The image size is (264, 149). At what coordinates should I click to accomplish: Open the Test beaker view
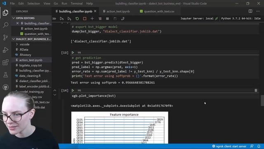(x=5, y=75)
